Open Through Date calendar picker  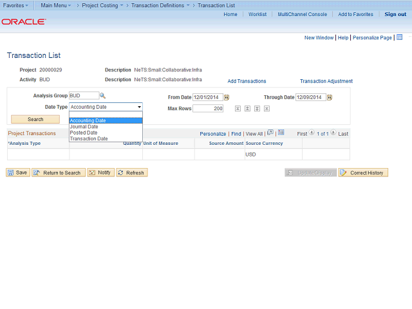pyautogui.click(x=330, y=97)
